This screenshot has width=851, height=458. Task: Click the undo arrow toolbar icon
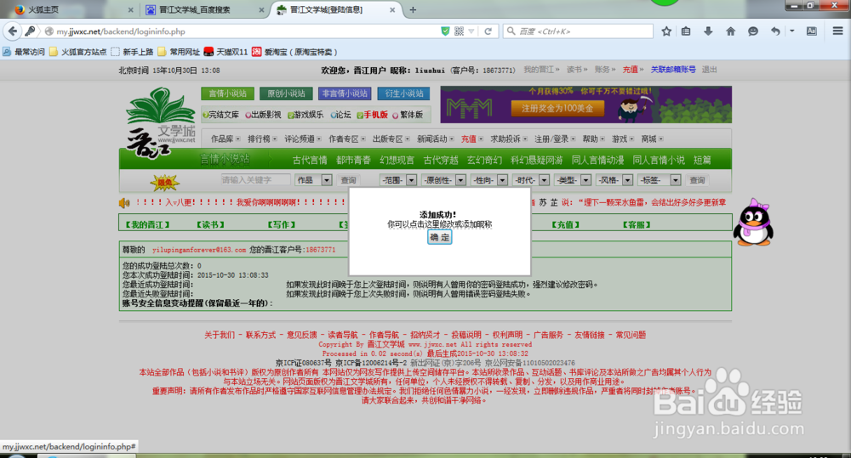(775, 31)
